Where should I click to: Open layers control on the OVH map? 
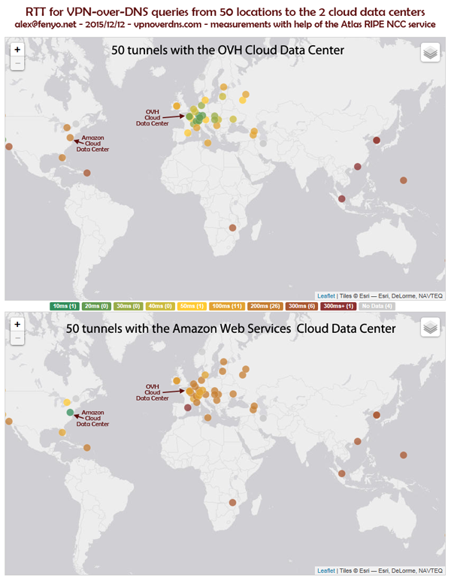pyautogui.click(x=429, y=53)
